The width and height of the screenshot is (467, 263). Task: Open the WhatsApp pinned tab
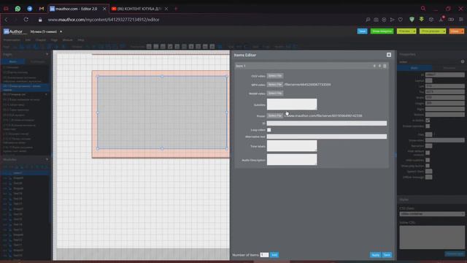[18, 9]
